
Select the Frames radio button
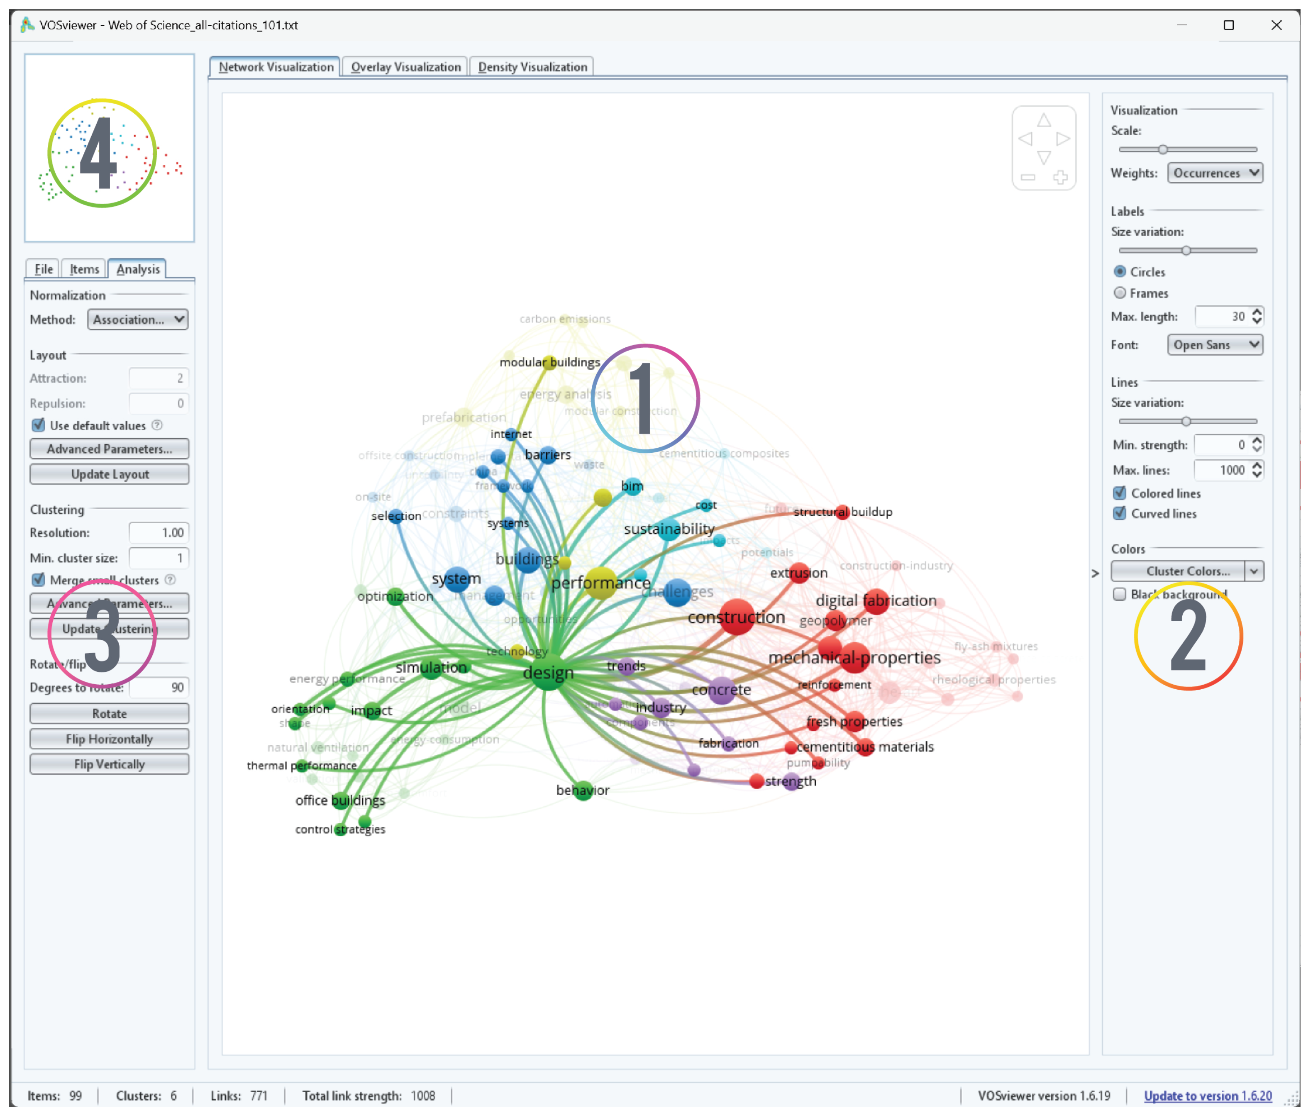coord(1120,293)
